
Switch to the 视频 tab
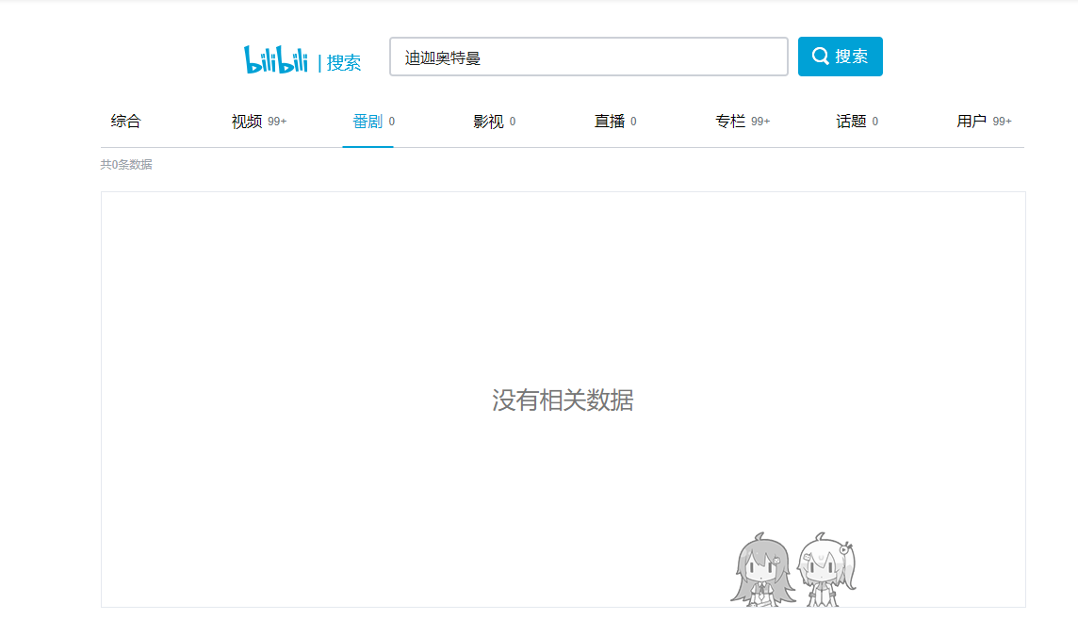click(x=258, y=121)
